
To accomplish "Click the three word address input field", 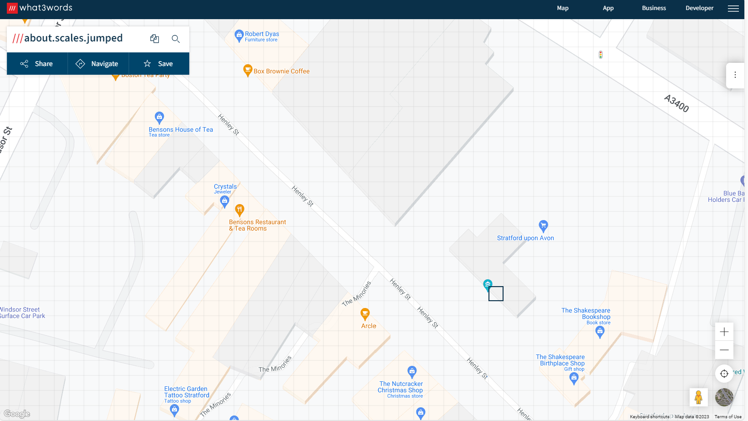I will tap(73, 38).
